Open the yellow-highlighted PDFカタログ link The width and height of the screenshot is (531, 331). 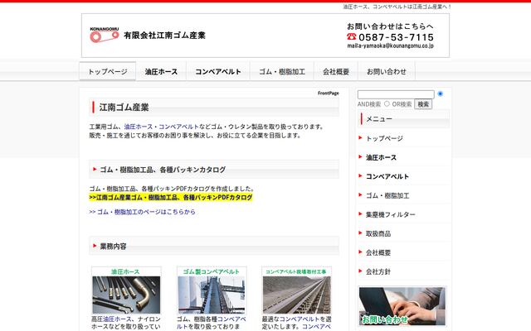(x=171, y=197)
